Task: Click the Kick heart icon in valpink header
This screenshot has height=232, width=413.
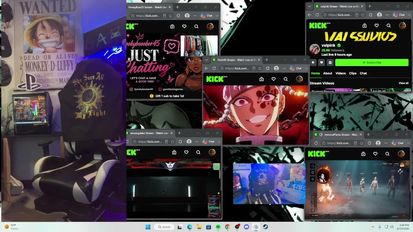Action: pos(377,25)
